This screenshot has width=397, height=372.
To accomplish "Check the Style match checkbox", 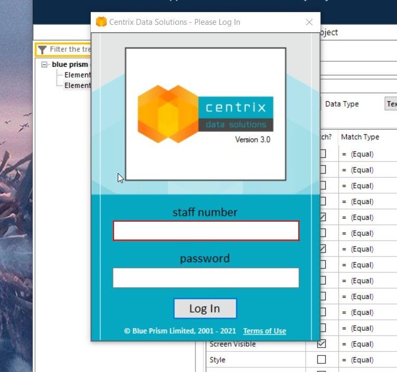I will coord(322,359).
